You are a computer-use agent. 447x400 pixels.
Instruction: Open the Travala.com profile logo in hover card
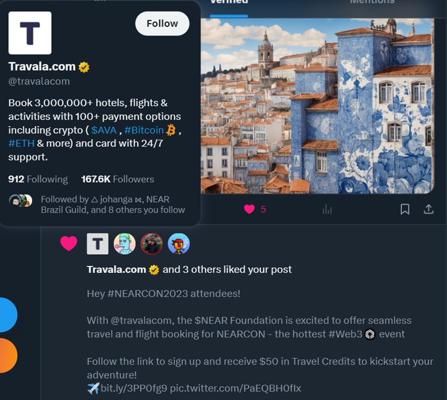click(x=30, y=33)
